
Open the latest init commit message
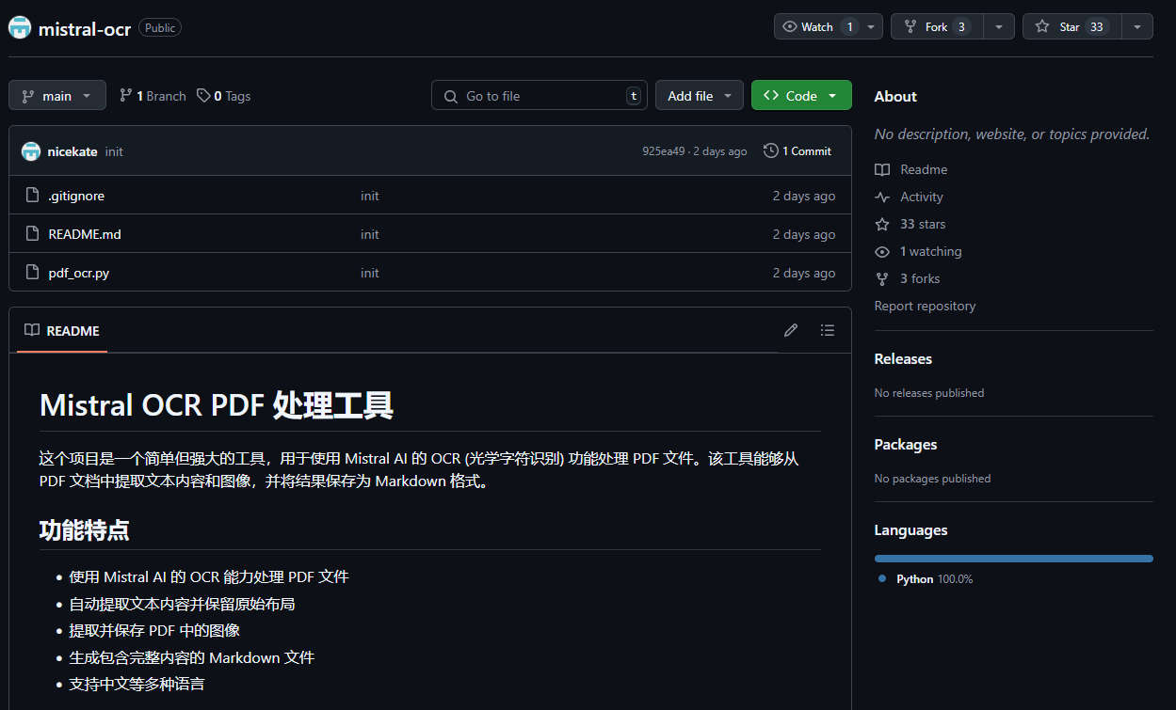(114, 151)
